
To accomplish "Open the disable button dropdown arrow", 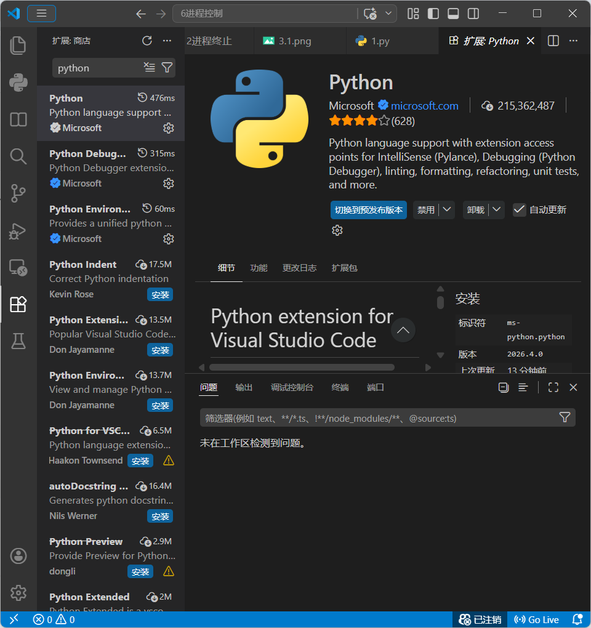I will (448, 209).
